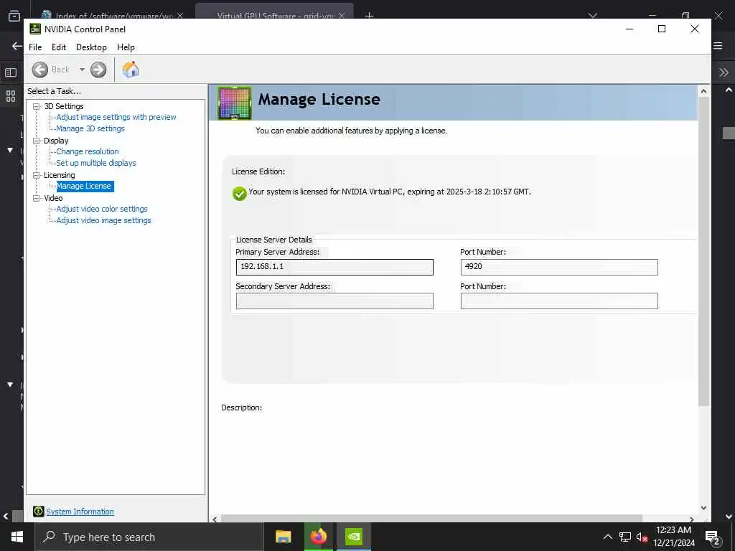
Task: Click the taskbar search box
Action: [x=149, y=537]
